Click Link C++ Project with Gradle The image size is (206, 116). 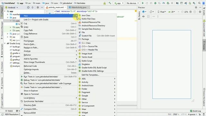tap(49, 20)
